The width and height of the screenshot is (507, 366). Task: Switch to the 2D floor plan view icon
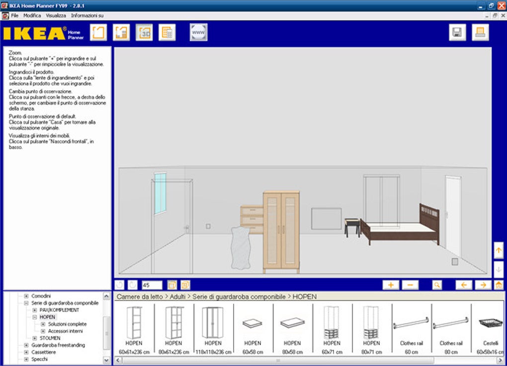tap(121, 32)
